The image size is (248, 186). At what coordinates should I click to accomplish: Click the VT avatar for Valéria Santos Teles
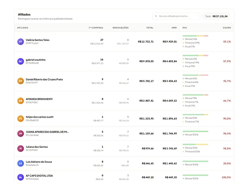pyautogui.click(x=20, y=42)
